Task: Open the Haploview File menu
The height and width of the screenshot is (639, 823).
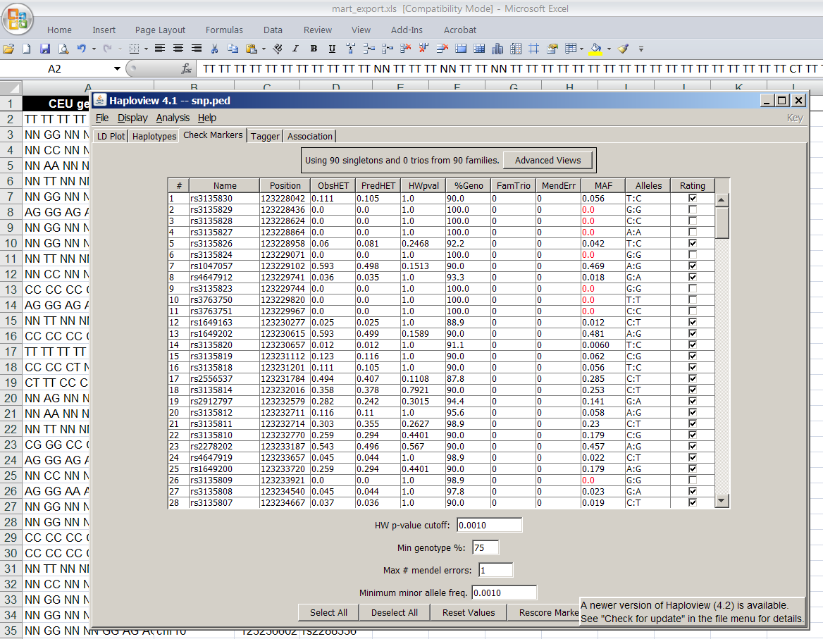Action: [102, 118]
